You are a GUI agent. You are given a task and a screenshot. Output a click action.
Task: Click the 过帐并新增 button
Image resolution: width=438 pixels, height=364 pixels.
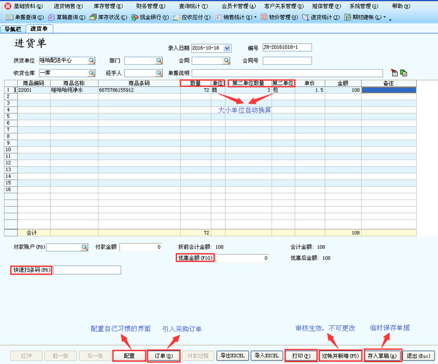click(x=340, y=356)
